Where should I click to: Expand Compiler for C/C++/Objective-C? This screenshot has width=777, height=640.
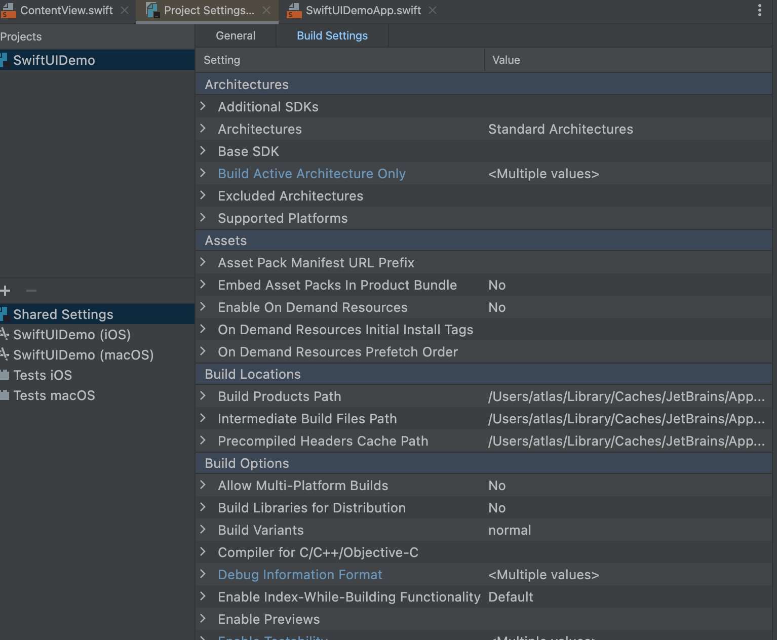pos(203,552)
